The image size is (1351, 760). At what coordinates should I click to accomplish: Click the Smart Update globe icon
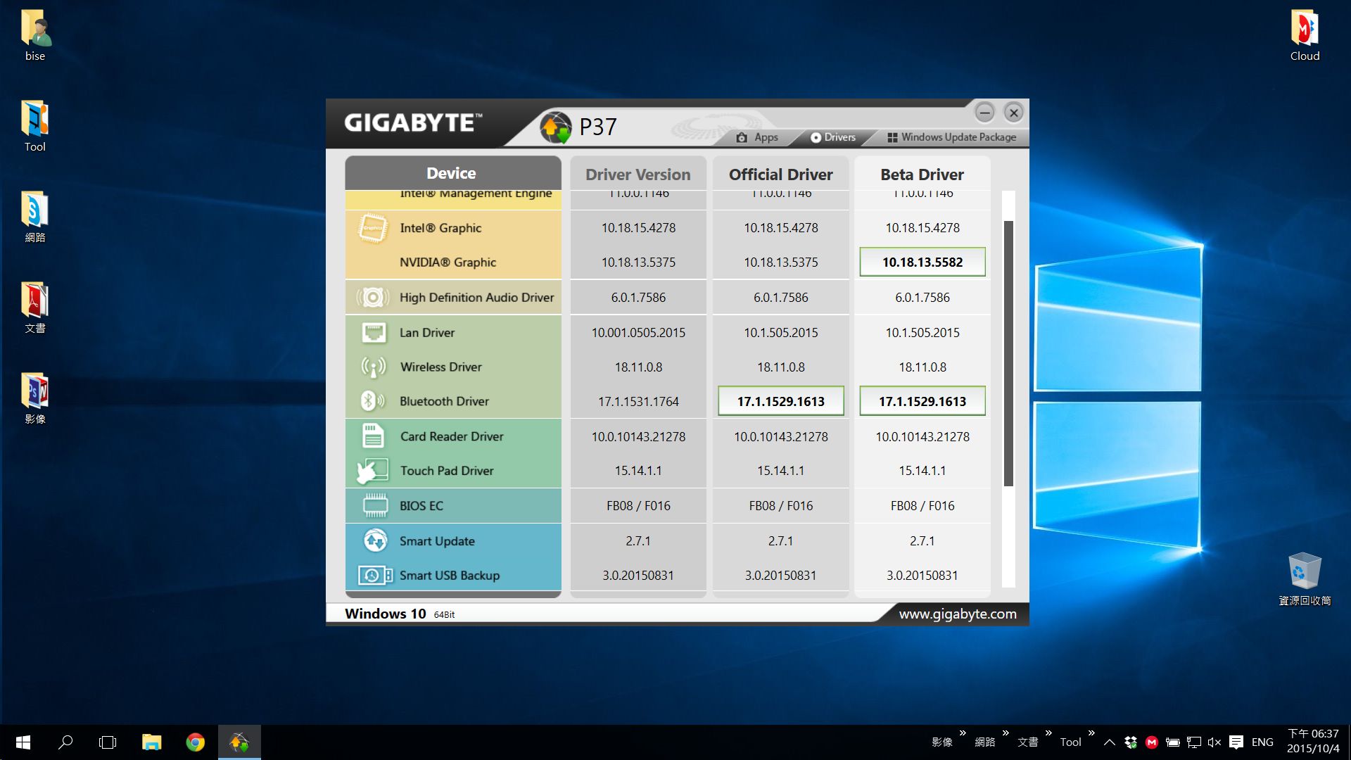(x=375, y=540)
